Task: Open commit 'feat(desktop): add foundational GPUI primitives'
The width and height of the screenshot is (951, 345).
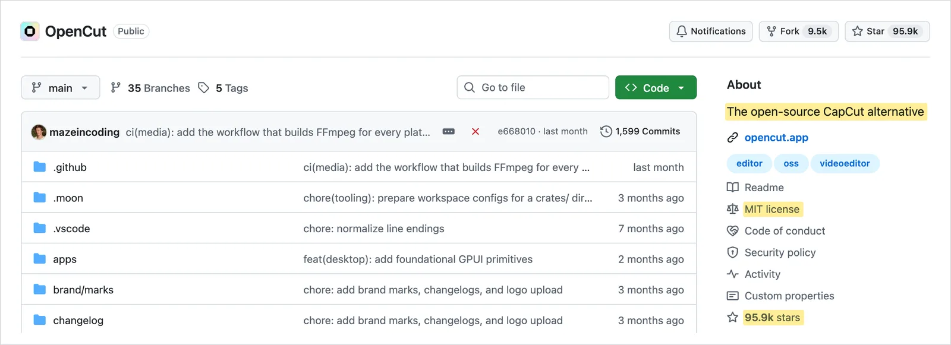Action: (418, 259)
